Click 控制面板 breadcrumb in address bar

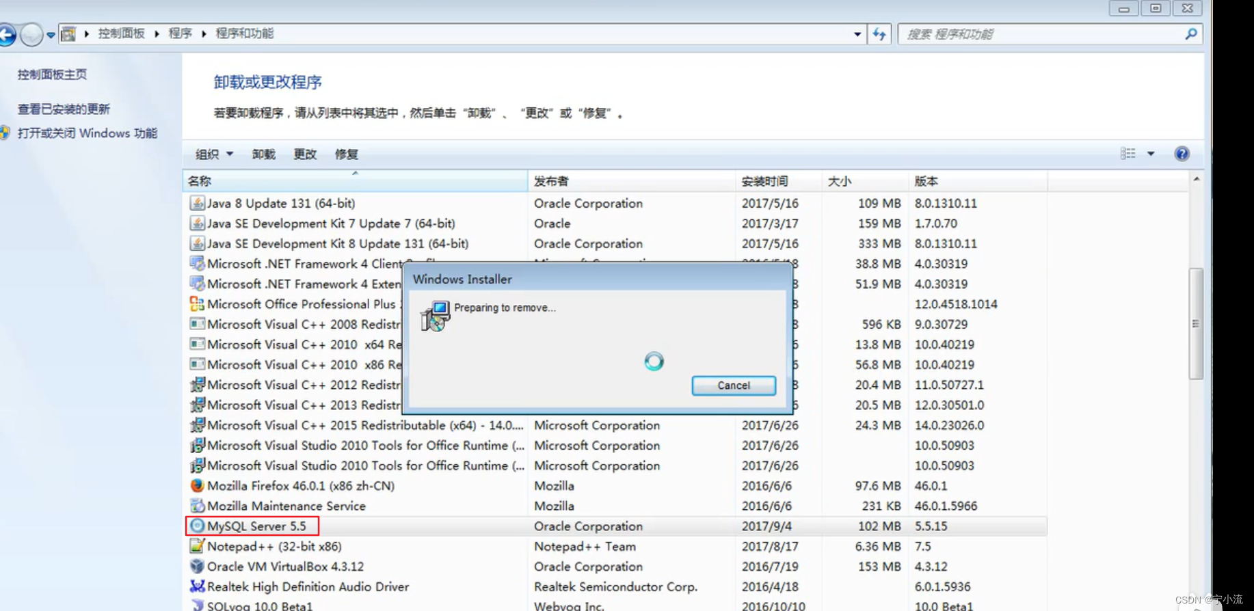click(121, 33)
